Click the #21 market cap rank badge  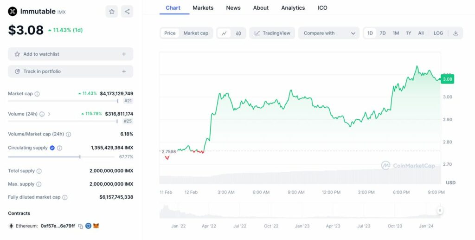pyautogui.click(x=128, y=101)
